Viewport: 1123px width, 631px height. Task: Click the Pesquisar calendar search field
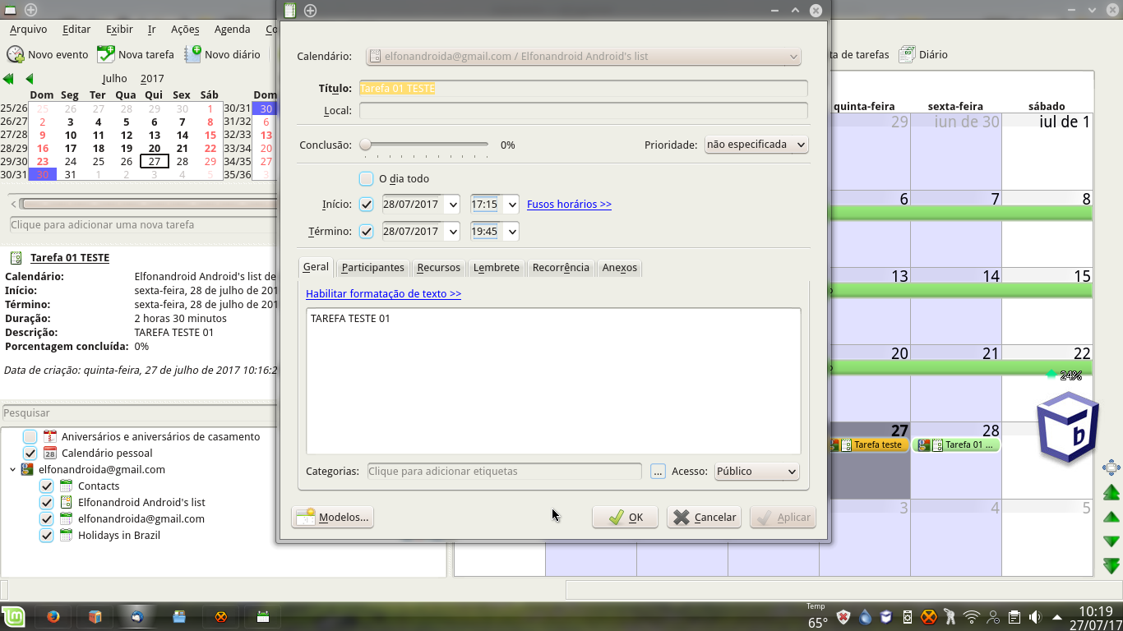coord(140,413)
